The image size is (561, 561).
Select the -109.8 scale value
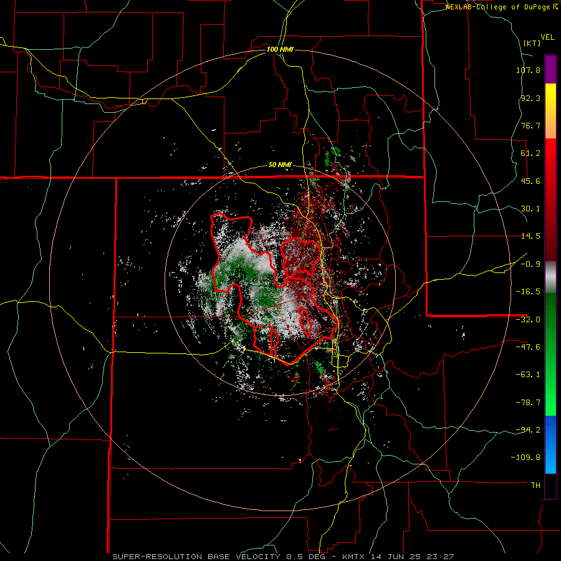[x=526, y=458]
